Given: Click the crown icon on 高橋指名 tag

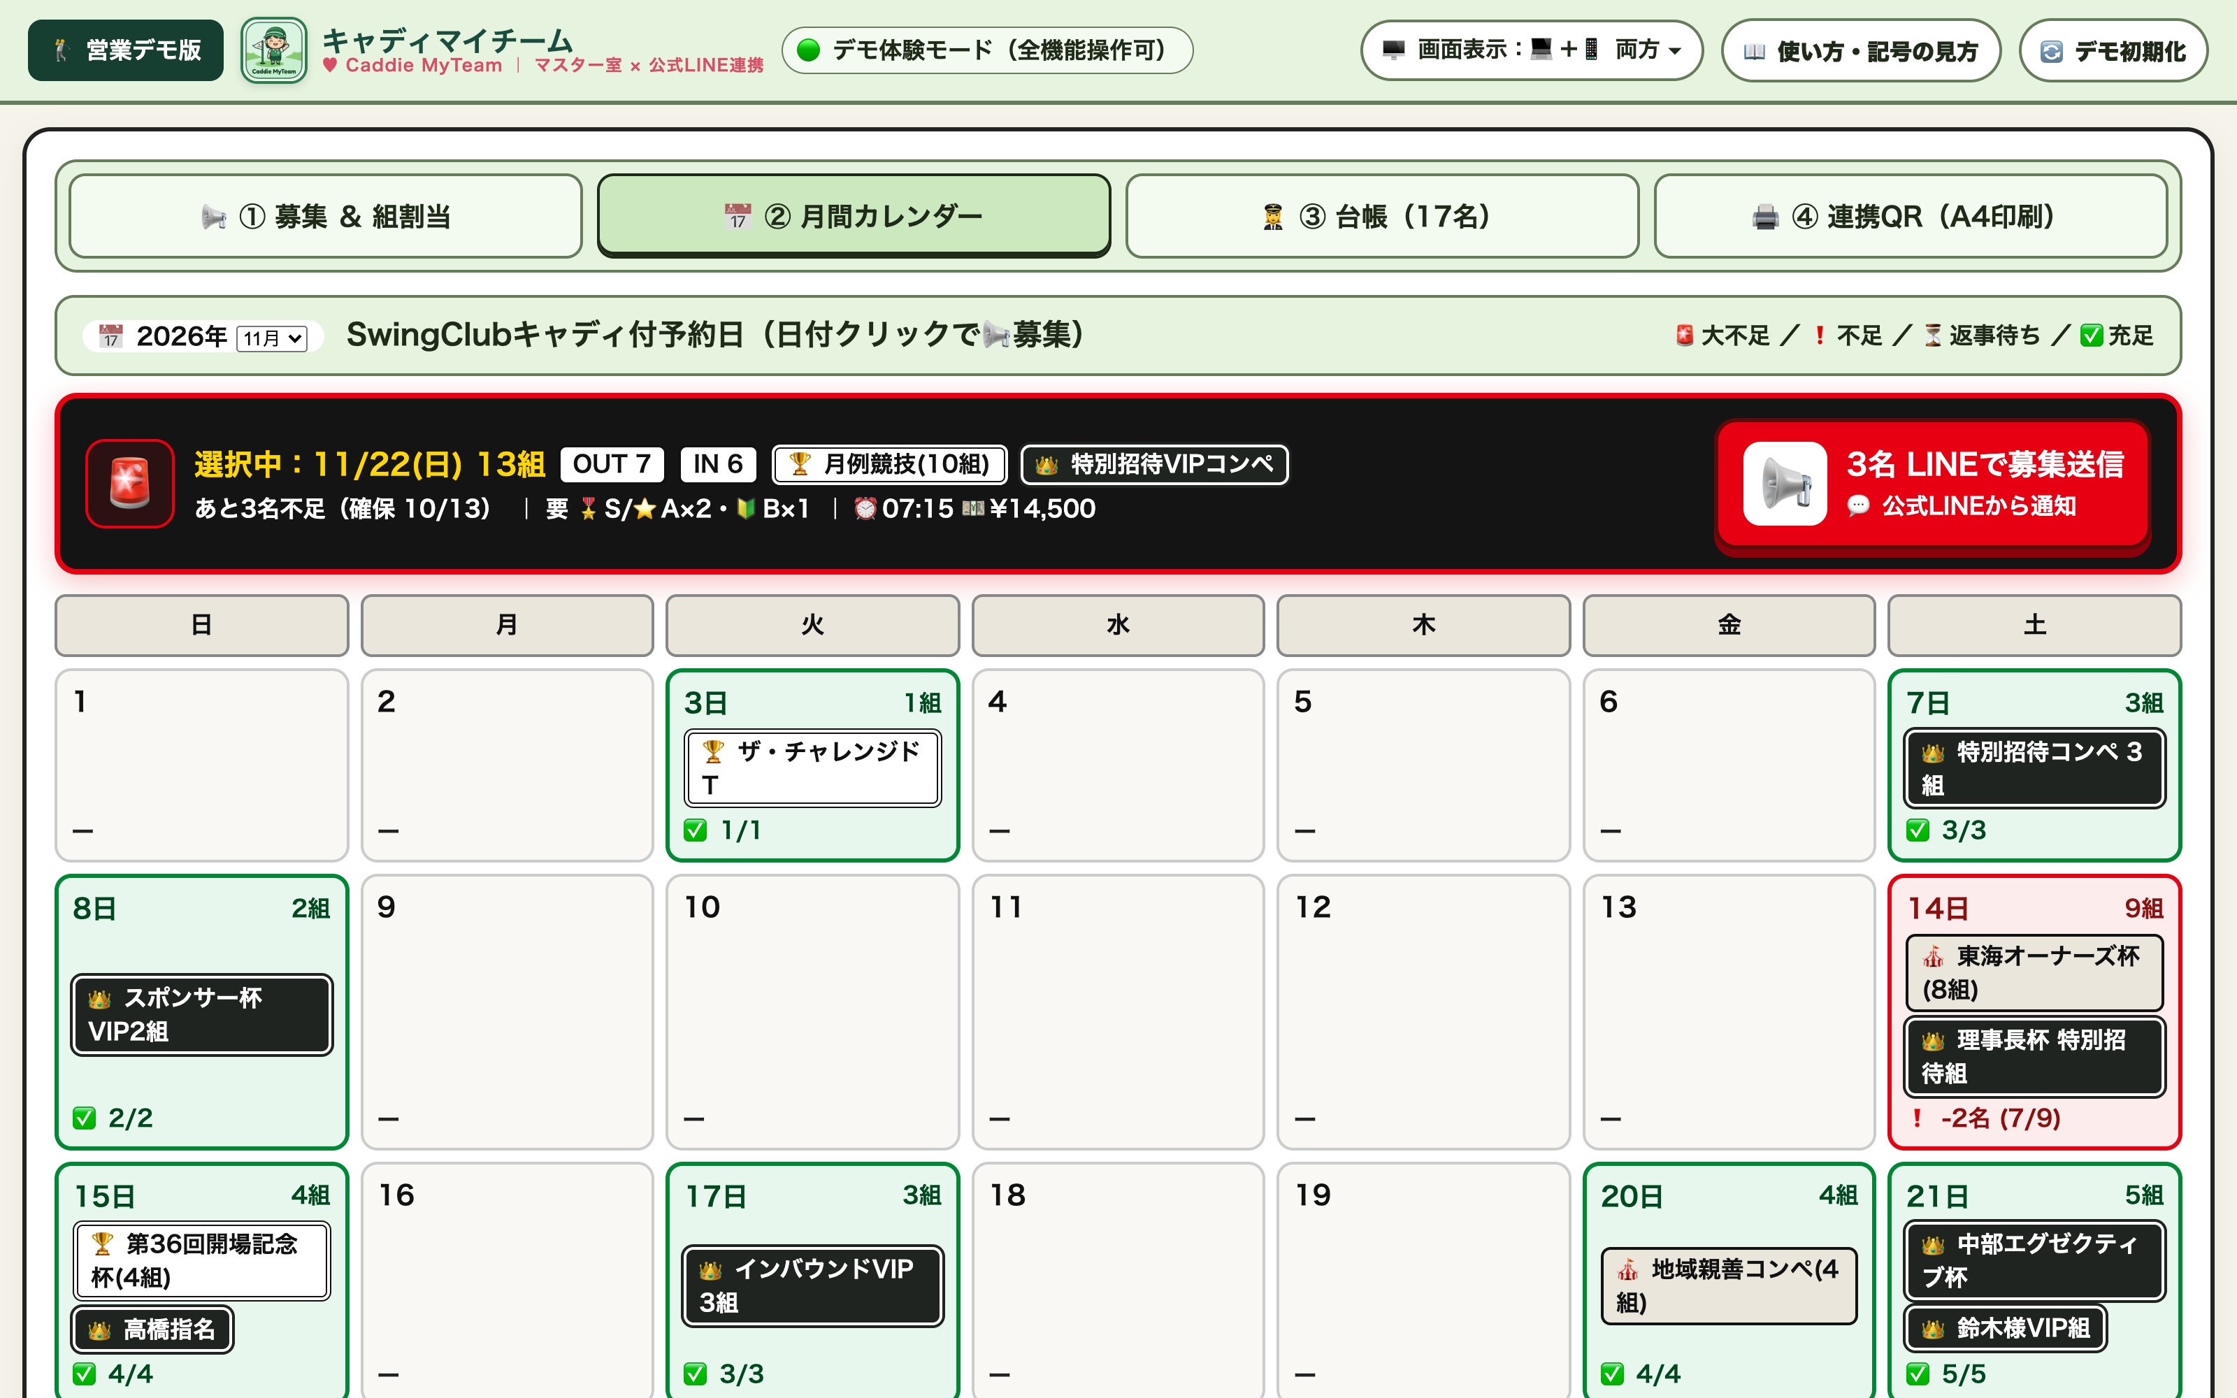Looking at the screenshot, I should pyautogui.click(x=100, y=1330).
